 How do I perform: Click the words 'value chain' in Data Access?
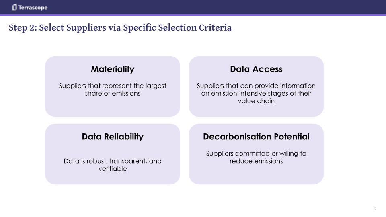(256, 101)
